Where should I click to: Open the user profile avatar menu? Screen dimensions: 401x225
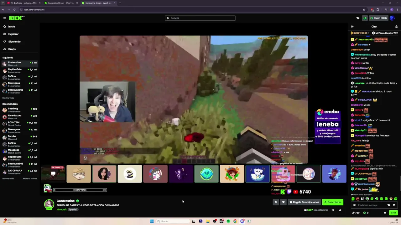click(x=392, y=18)
